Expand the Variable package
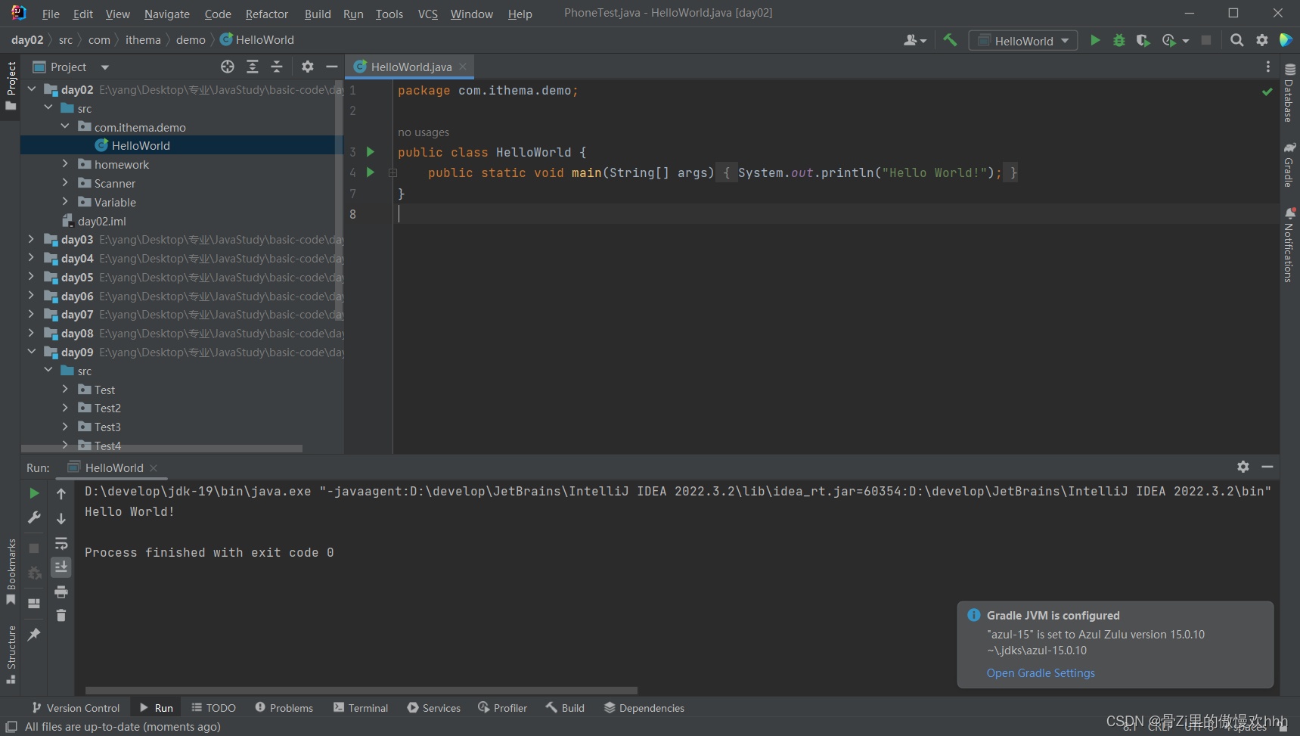This screenshot has height=736, width=1300. [65, 201]
